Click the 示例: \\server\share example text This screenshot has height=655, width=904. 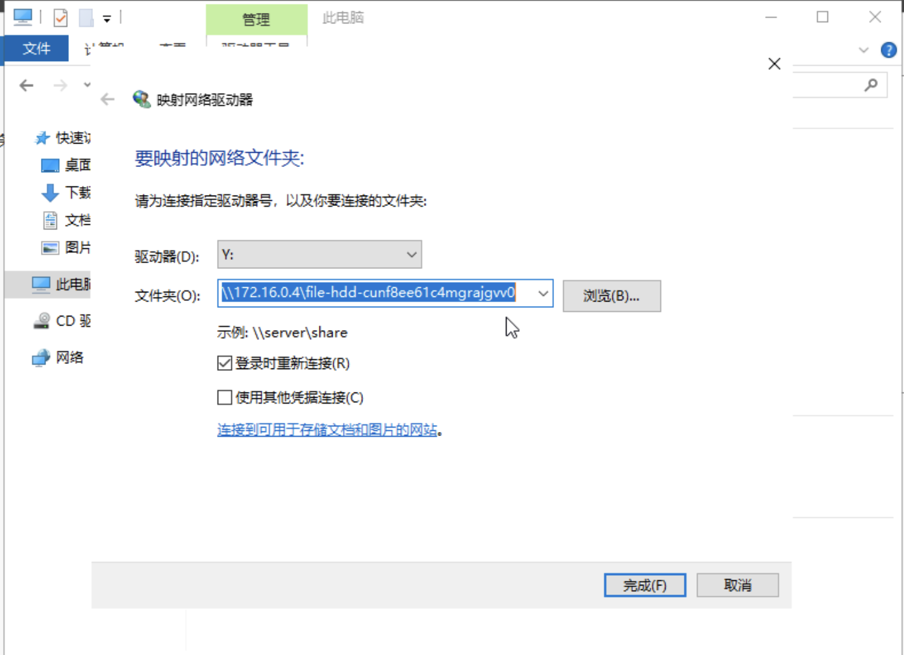coord(282,333)
